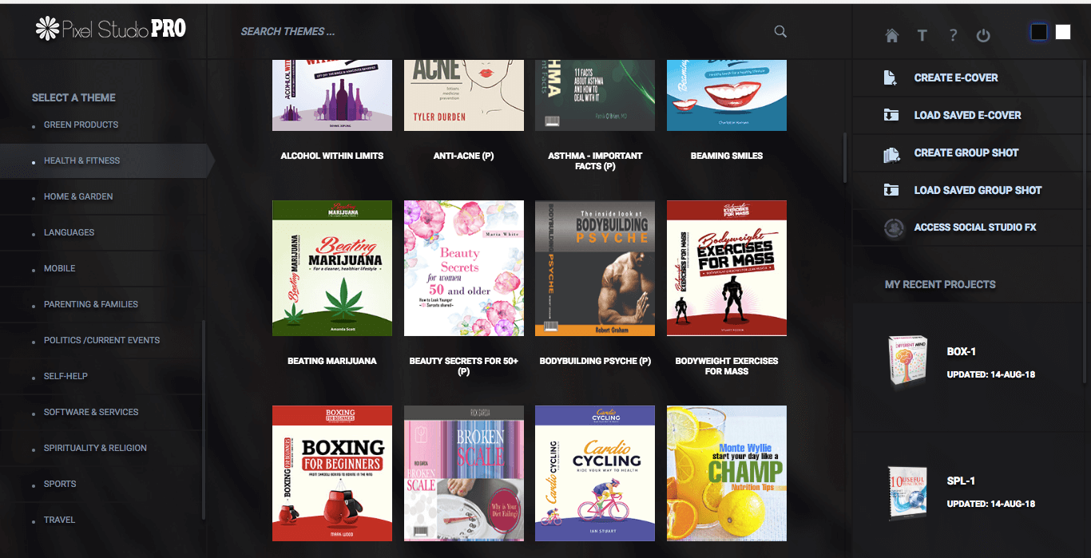Select the Parenting & Families category
The image size is (1091, 558).
[x=91, y=304]
